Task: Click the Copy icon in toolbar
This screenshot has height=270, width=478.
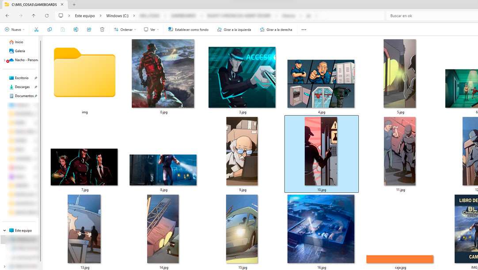Action: click(x=49, y=30)
